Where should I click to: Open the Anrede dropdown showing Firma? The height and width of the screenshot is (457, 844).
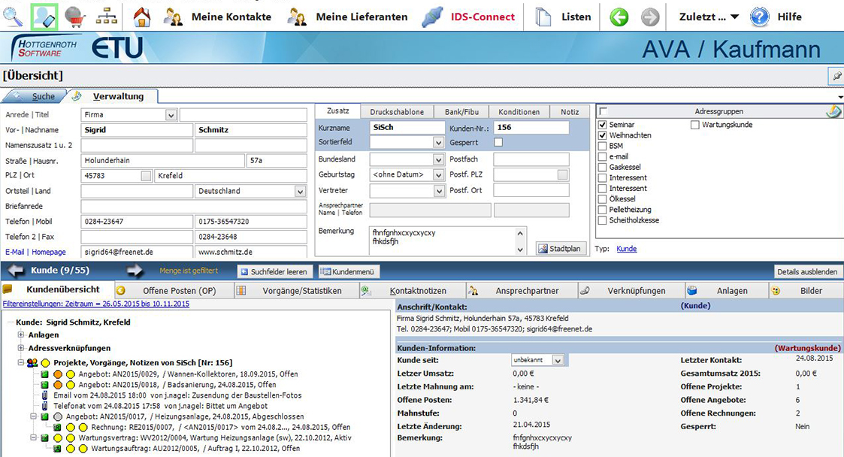point(171,115)
